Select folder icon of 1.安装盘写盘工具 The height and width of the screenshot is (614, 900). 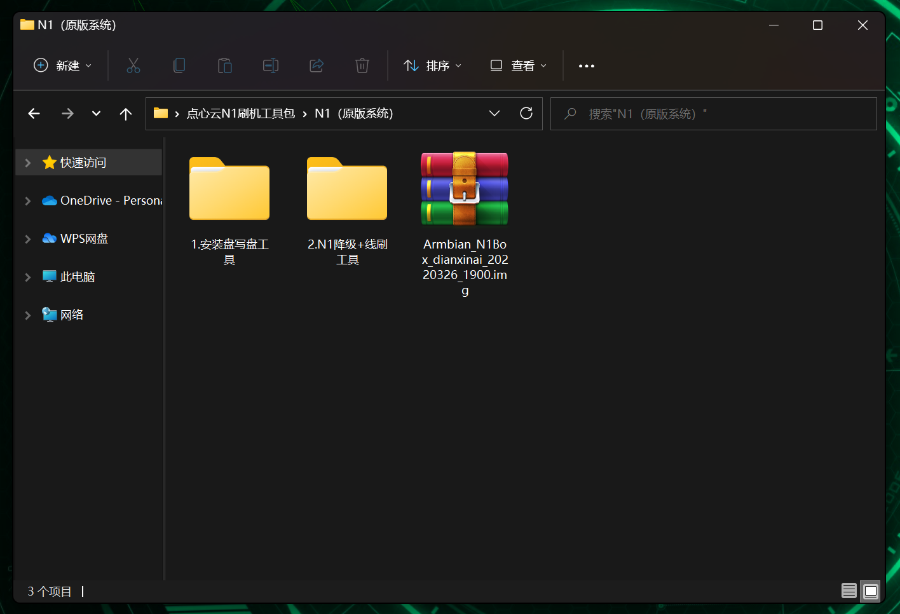[229, 189]
